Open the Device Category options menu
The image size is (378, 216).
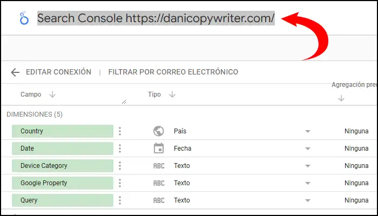(120, 166)
